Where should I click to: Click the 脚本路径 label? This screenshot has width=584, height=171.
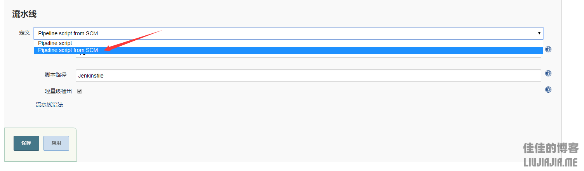point(56,75)
